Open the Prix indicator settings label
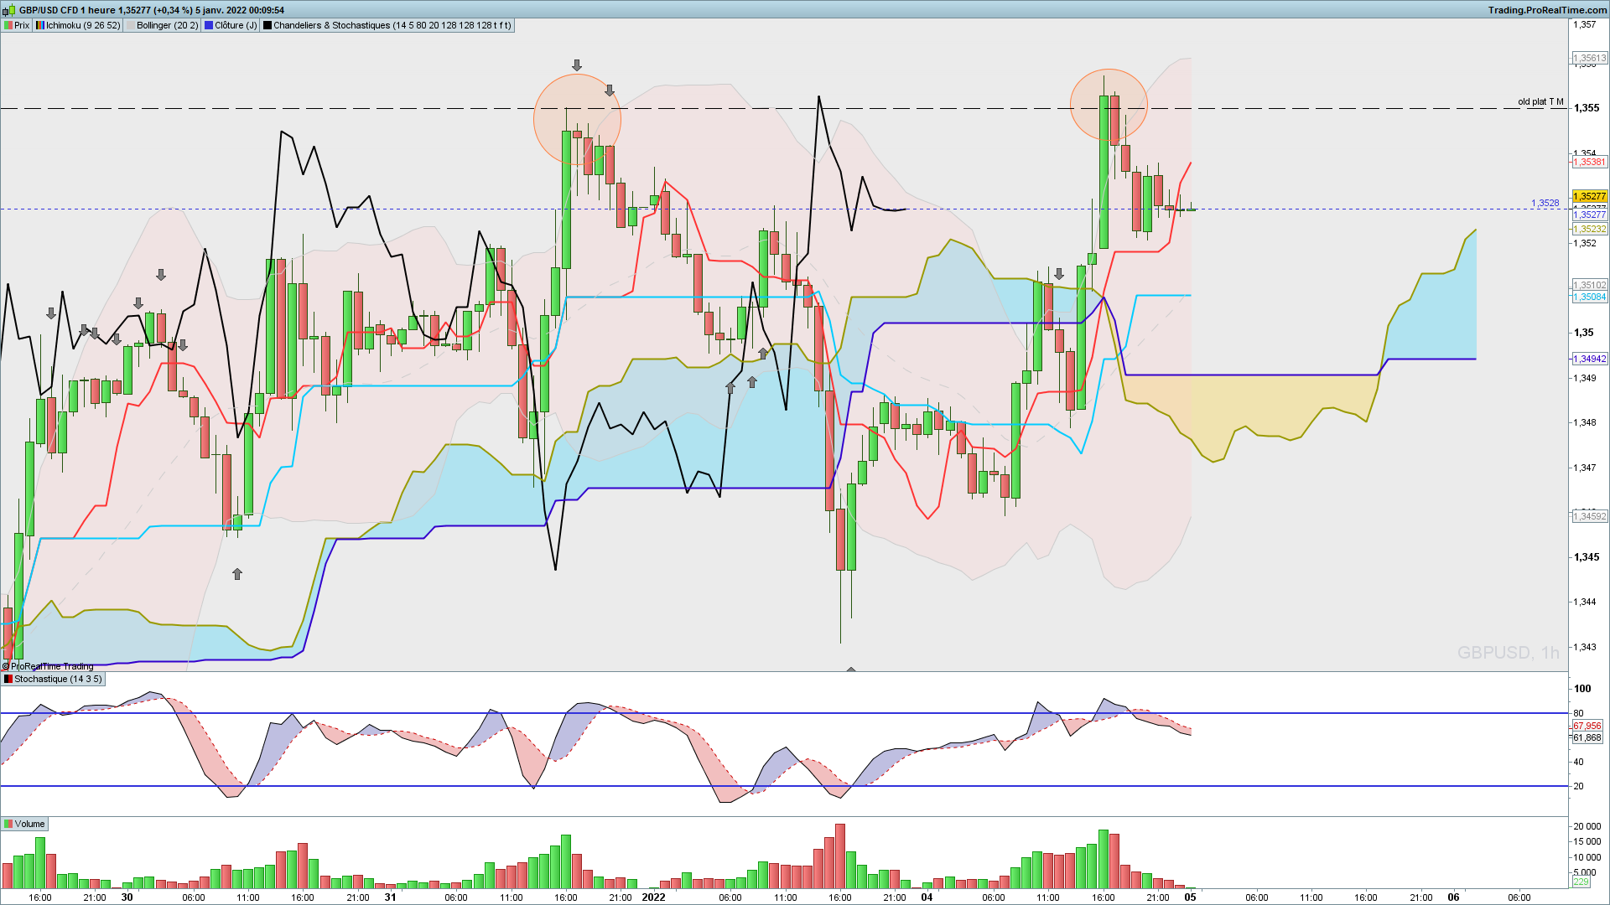Viewport: 1610px width, 905px height. pyautogui.click(x=22, y=25)
